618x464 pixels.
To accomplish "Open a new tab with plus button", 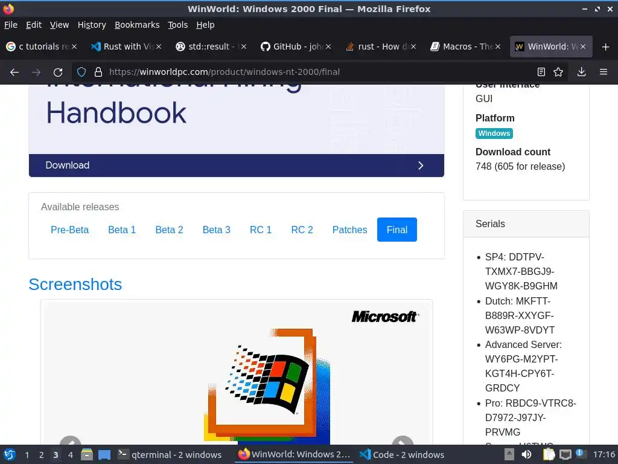I will [x=606, y=47].
